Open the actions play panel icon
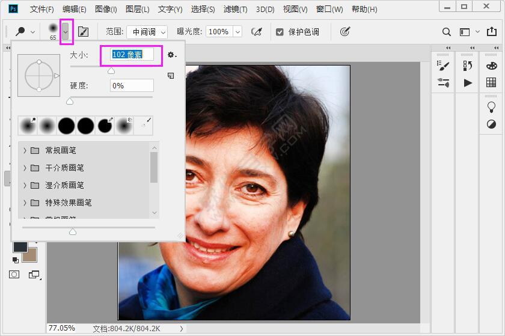Screen dimensions: 505x336 pos(468,83)
